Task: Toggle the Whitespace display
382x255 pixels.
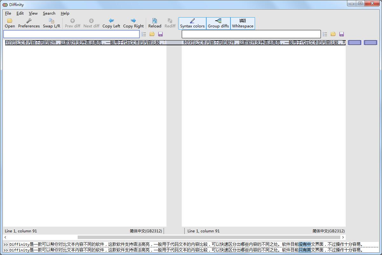Action: click(243, 23)
